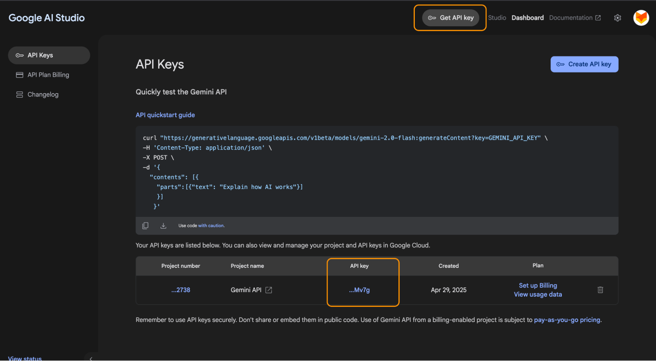Click the Created column header

click(x=449, y=266)
